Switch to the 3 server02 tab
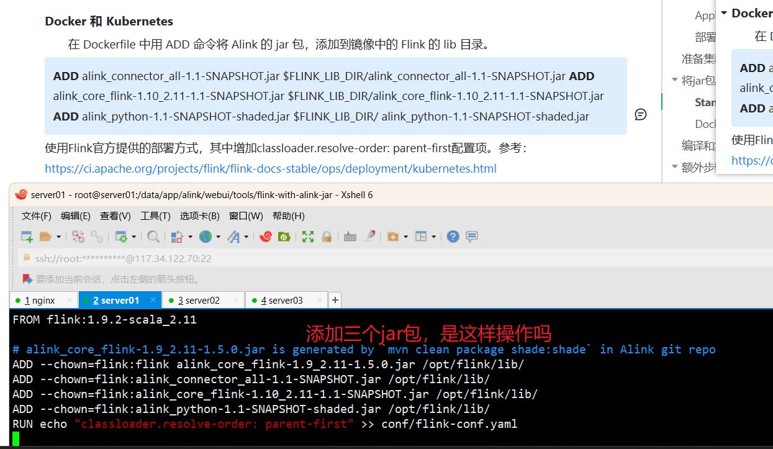This screenshot has height=449, width=773. pyautogui.click(x=203, y=300)
